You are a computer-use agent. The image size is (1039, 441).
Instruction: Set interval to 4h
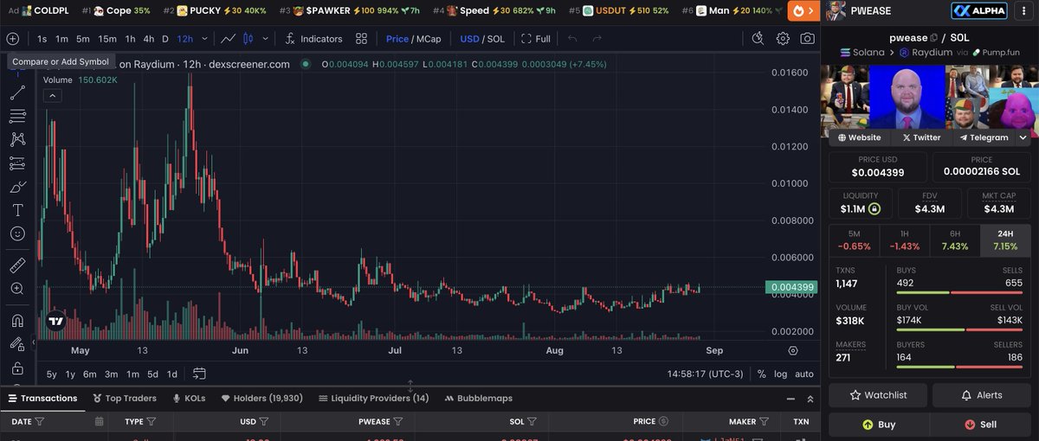(x=149, y=39)
